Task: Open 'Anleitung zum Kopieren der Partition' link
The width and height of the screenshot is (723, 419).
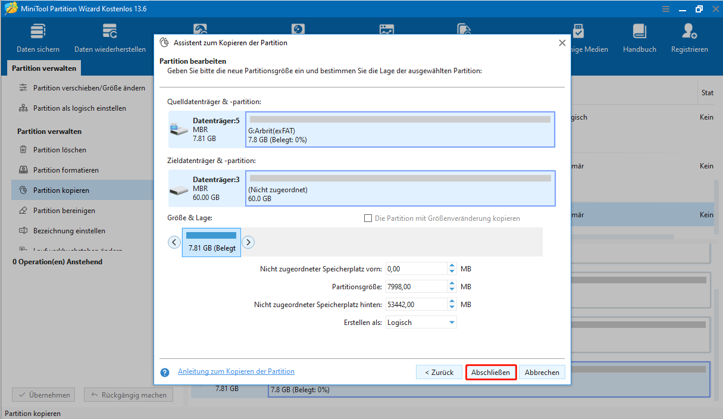Action: pyautogui.click(x=236, y=371)
